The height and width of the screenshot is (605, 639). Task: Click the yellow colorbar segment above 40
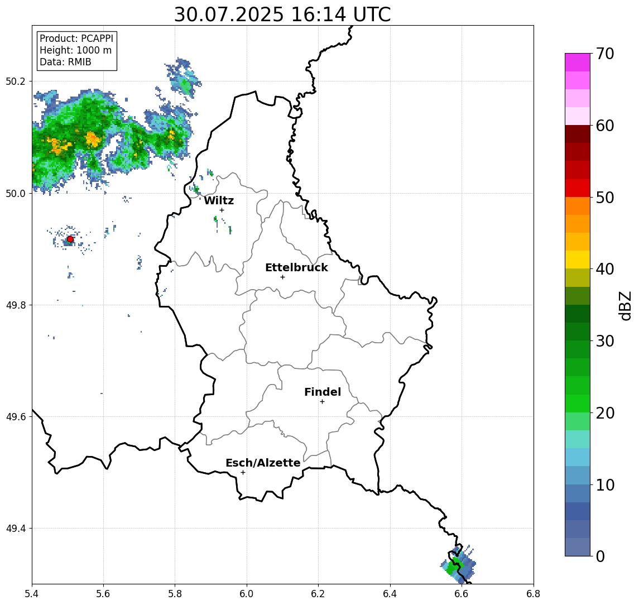coord(578,260)
